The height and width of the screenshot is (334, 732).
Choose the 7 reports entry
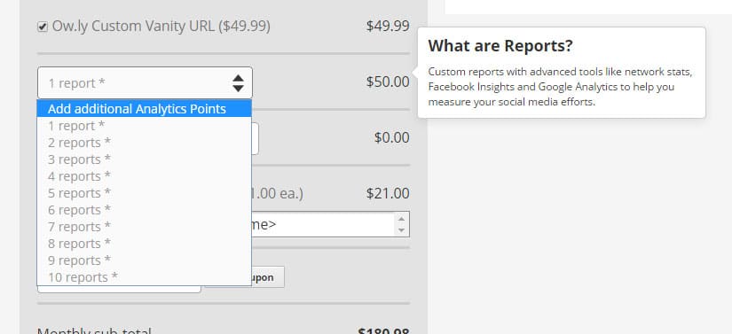pos(145,227)
